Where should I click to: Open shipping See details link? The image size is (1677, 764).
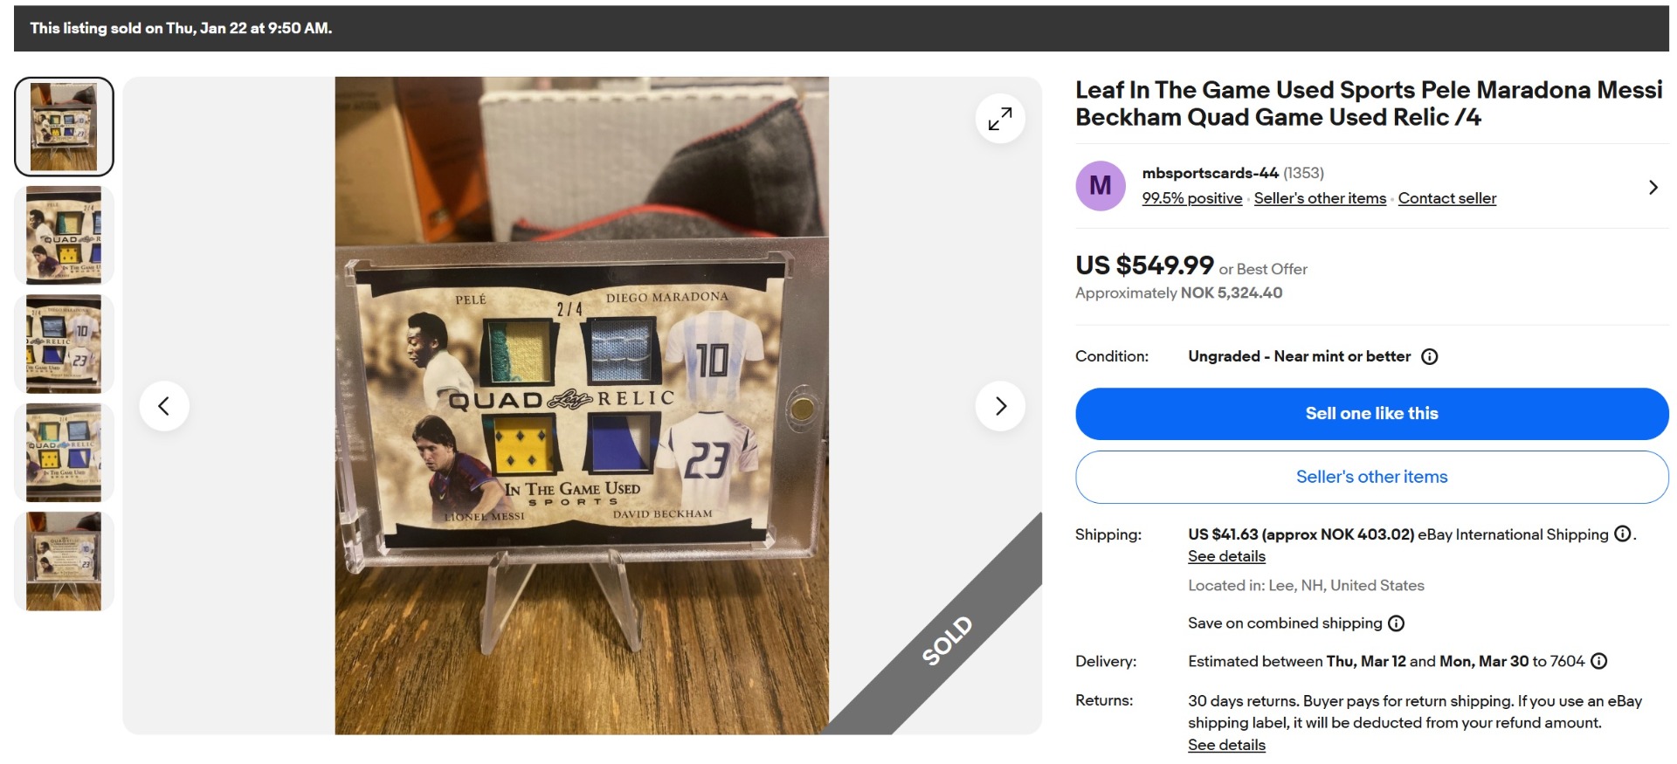point(1226,556)
